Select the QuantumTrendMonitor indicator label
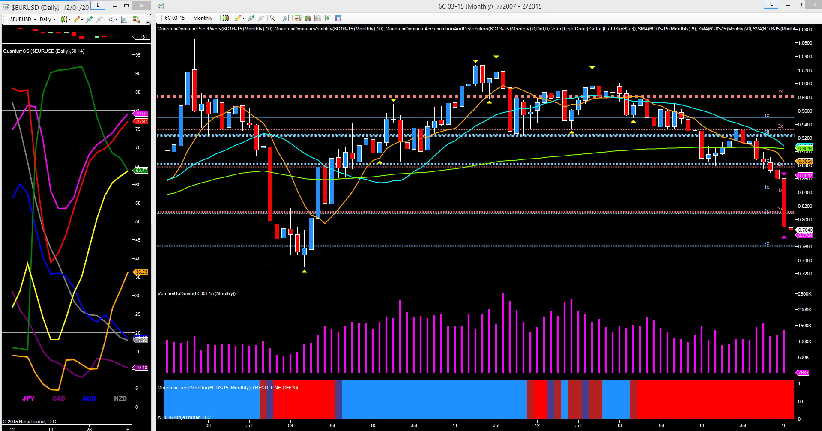 228,388
